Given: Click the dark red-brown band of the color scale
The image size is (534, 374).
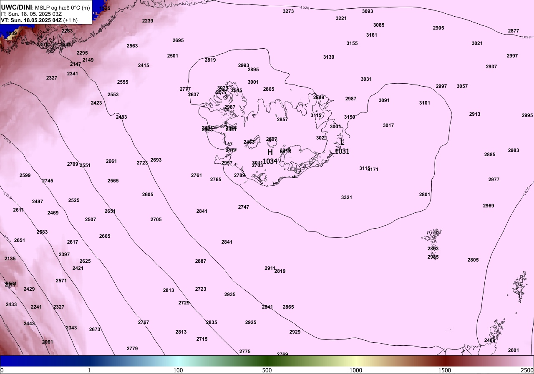Looking at the screenshot, I should point(445,361).
